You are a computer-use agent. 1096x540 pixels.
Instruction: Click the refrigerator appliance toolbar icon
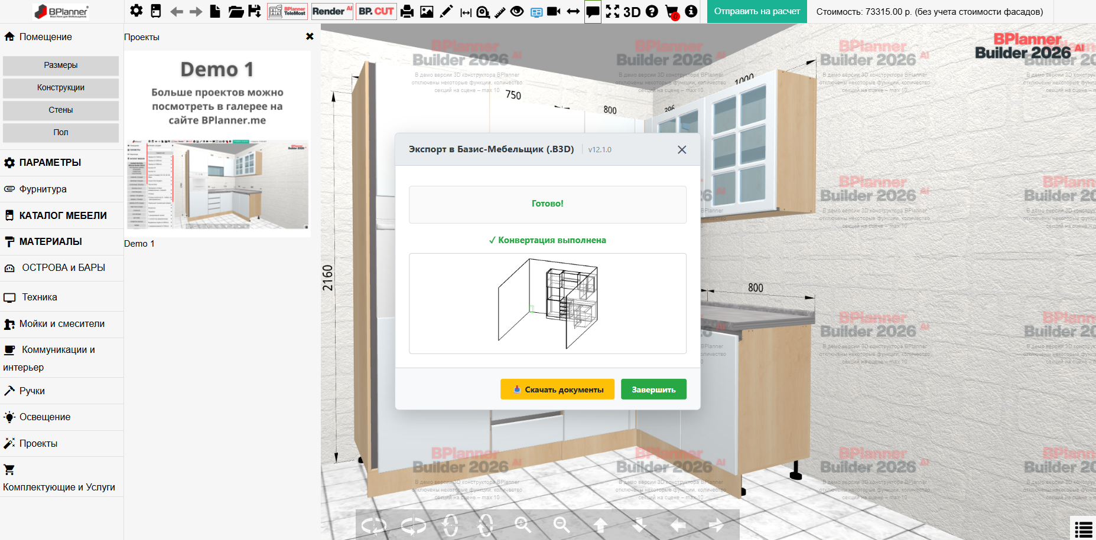point(156,11)
